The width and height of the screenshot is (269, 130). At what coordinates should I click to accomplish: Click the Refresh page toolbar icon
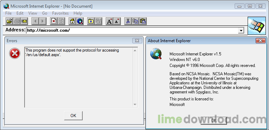(61, 21)
